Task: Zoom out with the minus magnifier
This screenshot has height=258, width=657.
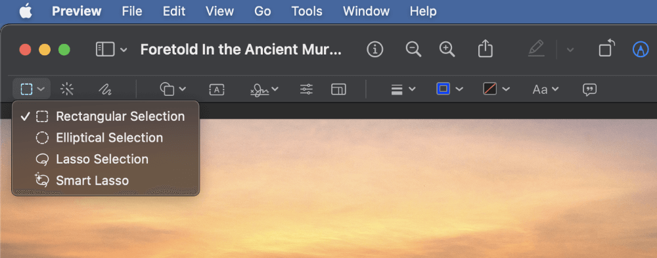Action: click(413, 49)
